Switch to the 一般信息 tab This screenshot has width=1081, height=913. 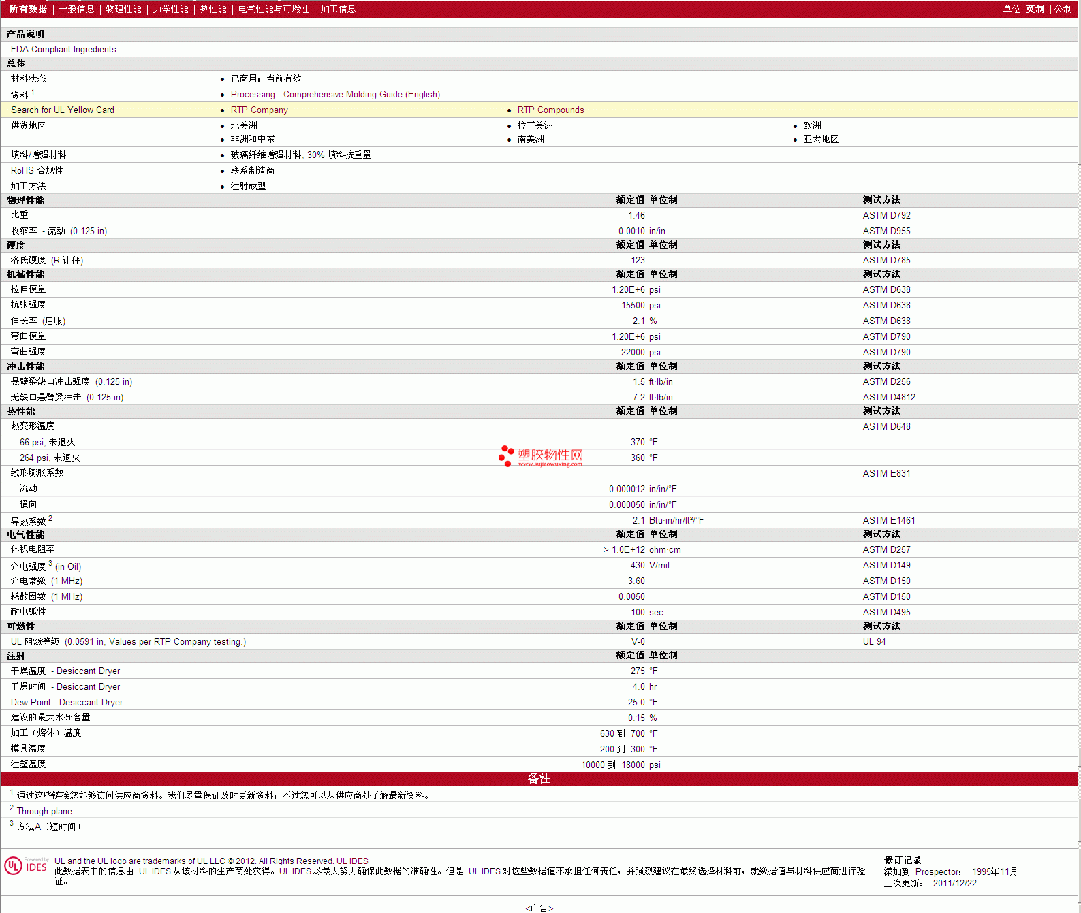tap(77, 9)
